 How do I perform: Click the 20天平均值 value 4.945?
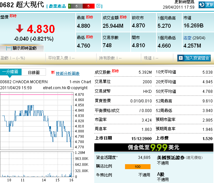(x=207, y=82)
